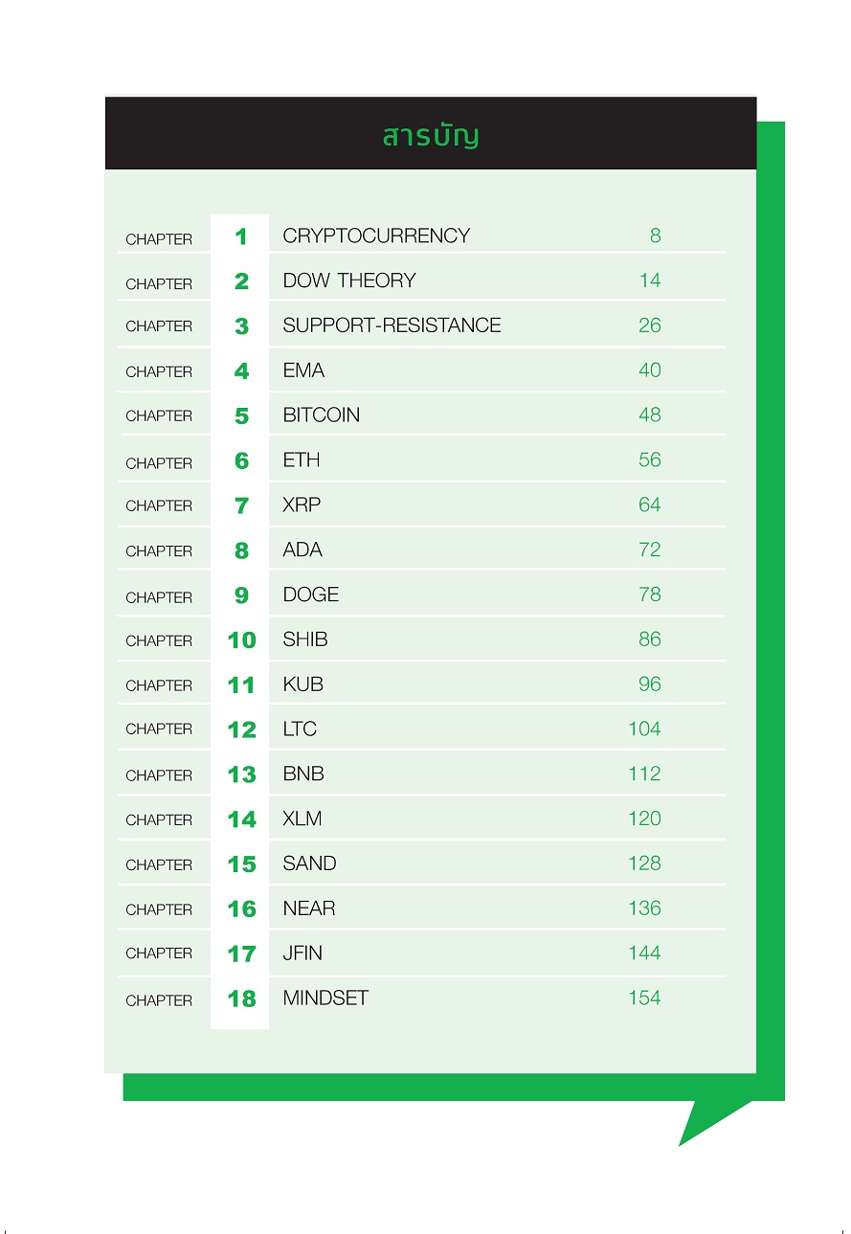Select the DOW THEORY chapter title
Image resolution: width=851 pixels, height=1234 pixels.
point(349,280)
